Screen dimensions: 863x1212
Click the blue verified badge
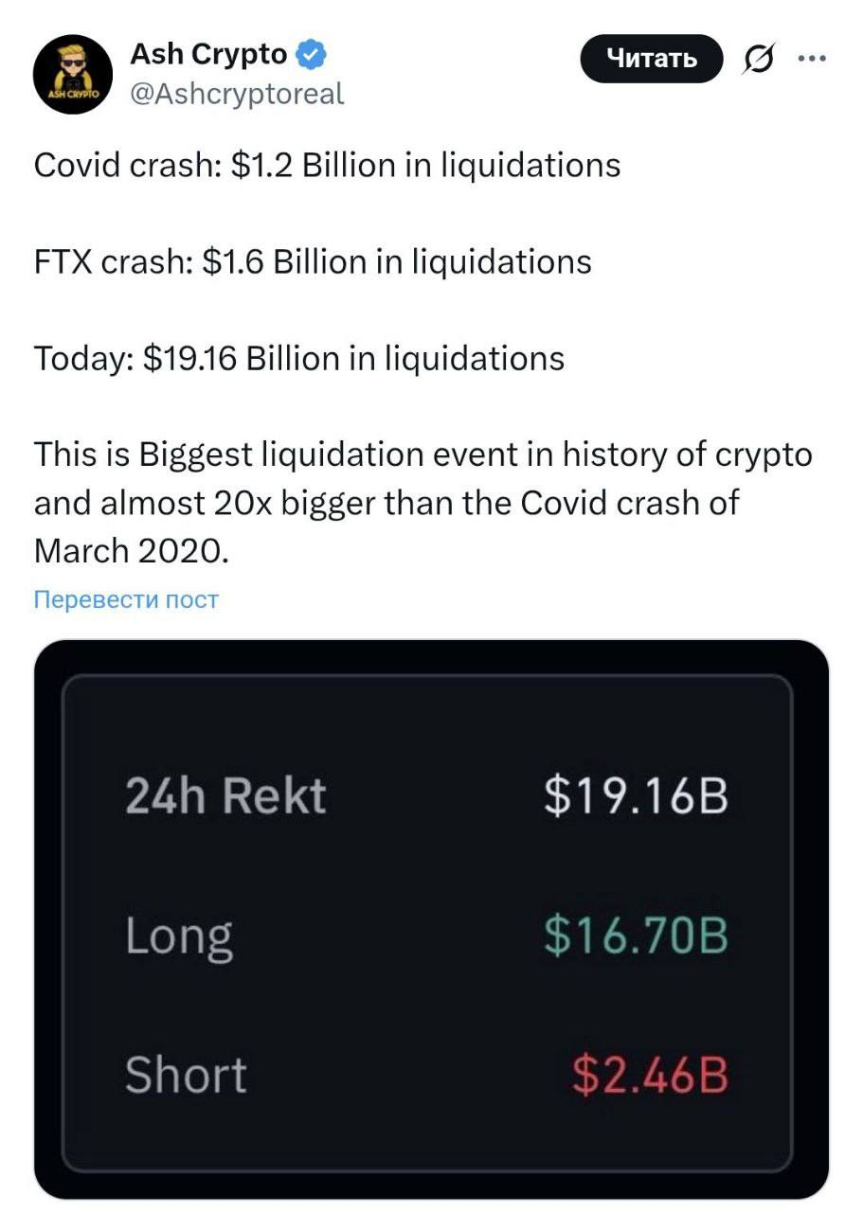(x=312, y=56)
